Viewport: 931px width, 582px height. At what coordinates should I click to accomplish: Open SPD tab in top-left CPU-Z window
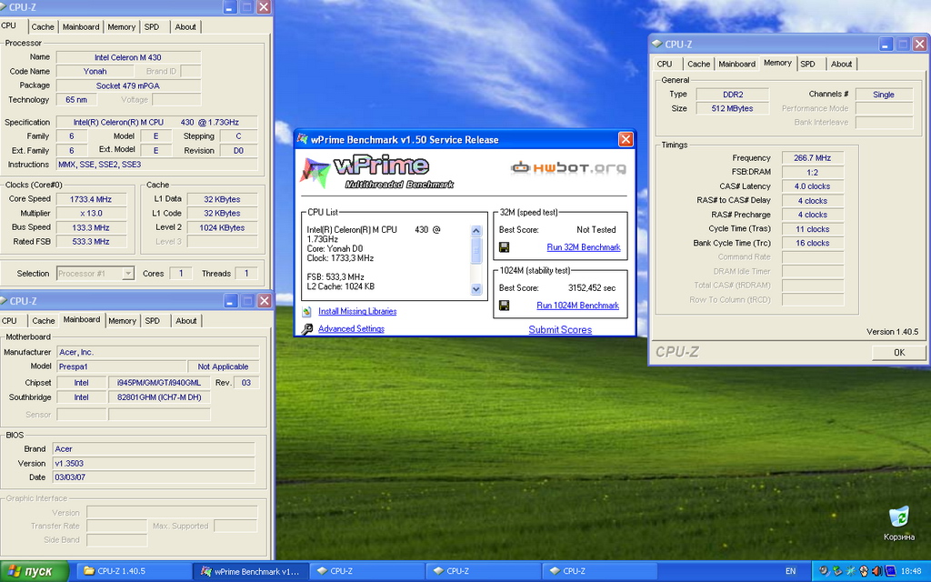(152, 26)
